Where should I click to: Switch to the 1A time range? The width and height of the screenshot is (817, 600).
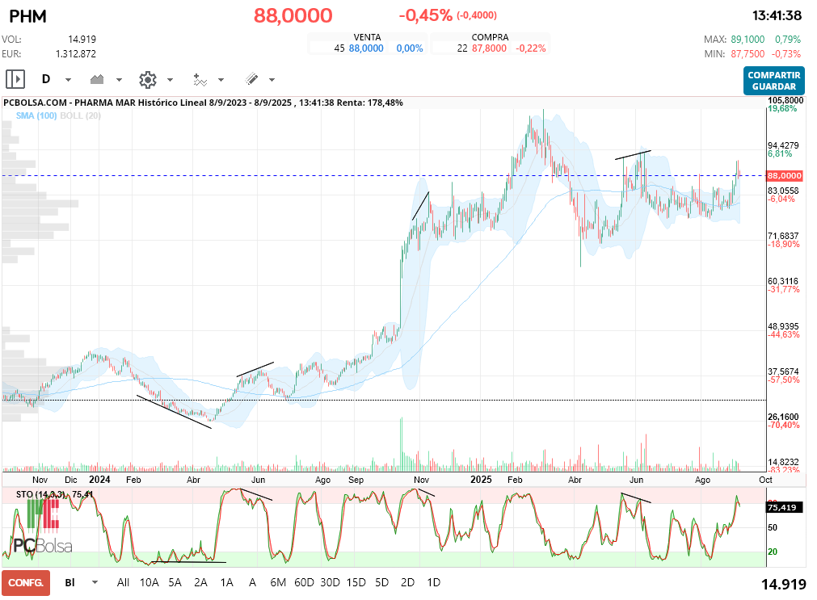(226, 583)
